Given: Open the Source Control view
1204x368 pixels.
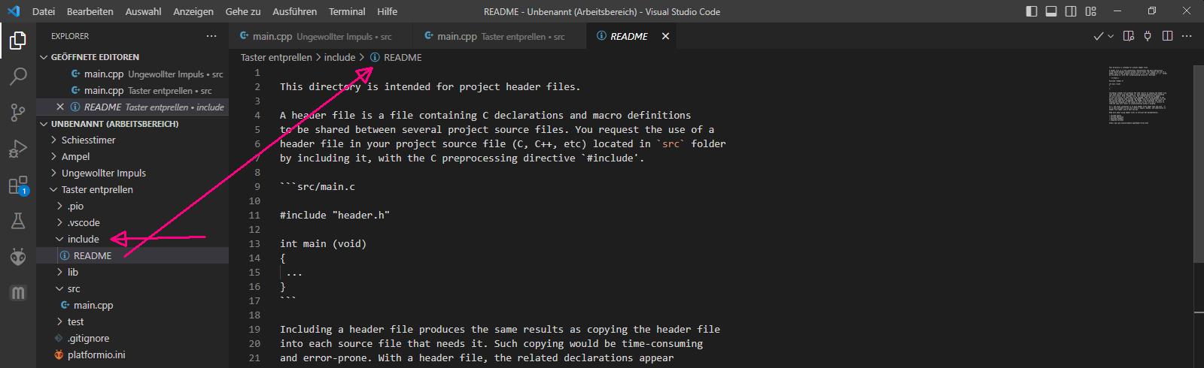Looking at the screenshot, I should tap(18, 113).
